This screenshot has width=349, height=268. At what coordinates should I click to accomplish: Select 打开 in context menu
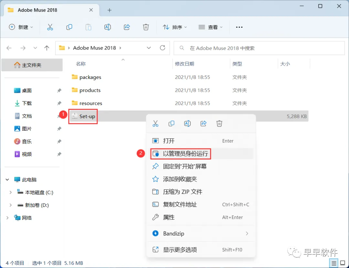pyautogui.click(x=201, y=141)
